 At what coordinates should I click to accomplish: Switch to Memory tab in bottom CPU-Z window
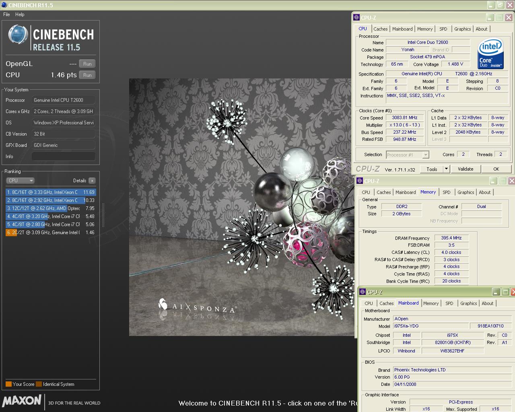[431, 303]
